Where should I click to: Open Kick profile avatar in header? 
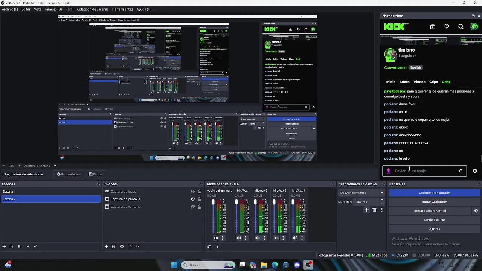(x=474, y=27)
